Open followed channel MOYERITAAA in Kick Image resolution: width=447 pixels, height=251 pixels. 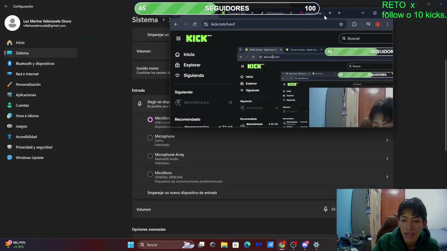pos(203,102)
